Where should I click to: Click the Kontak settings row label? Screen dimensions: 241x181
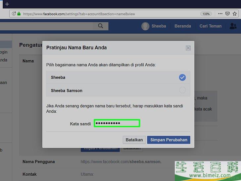coord(29,174)
